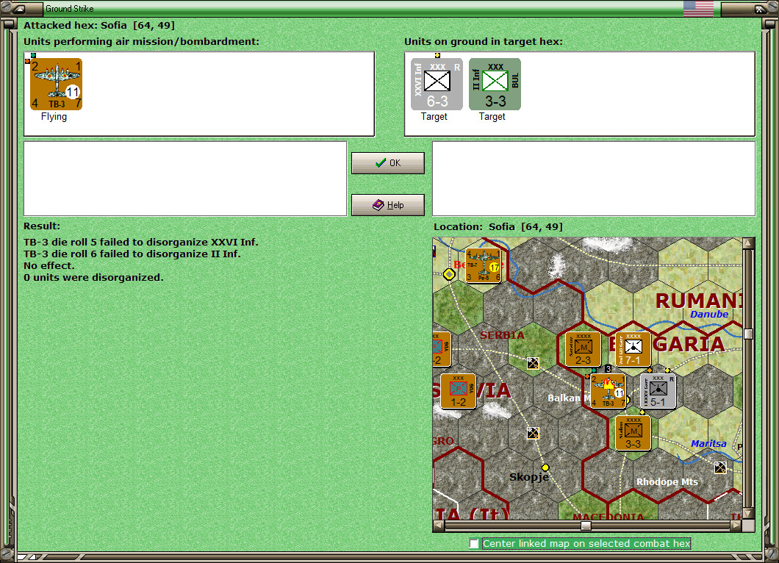
Task: Click the Belgrade yellow hexagon city marker
Action: click(x=449, y=274)
